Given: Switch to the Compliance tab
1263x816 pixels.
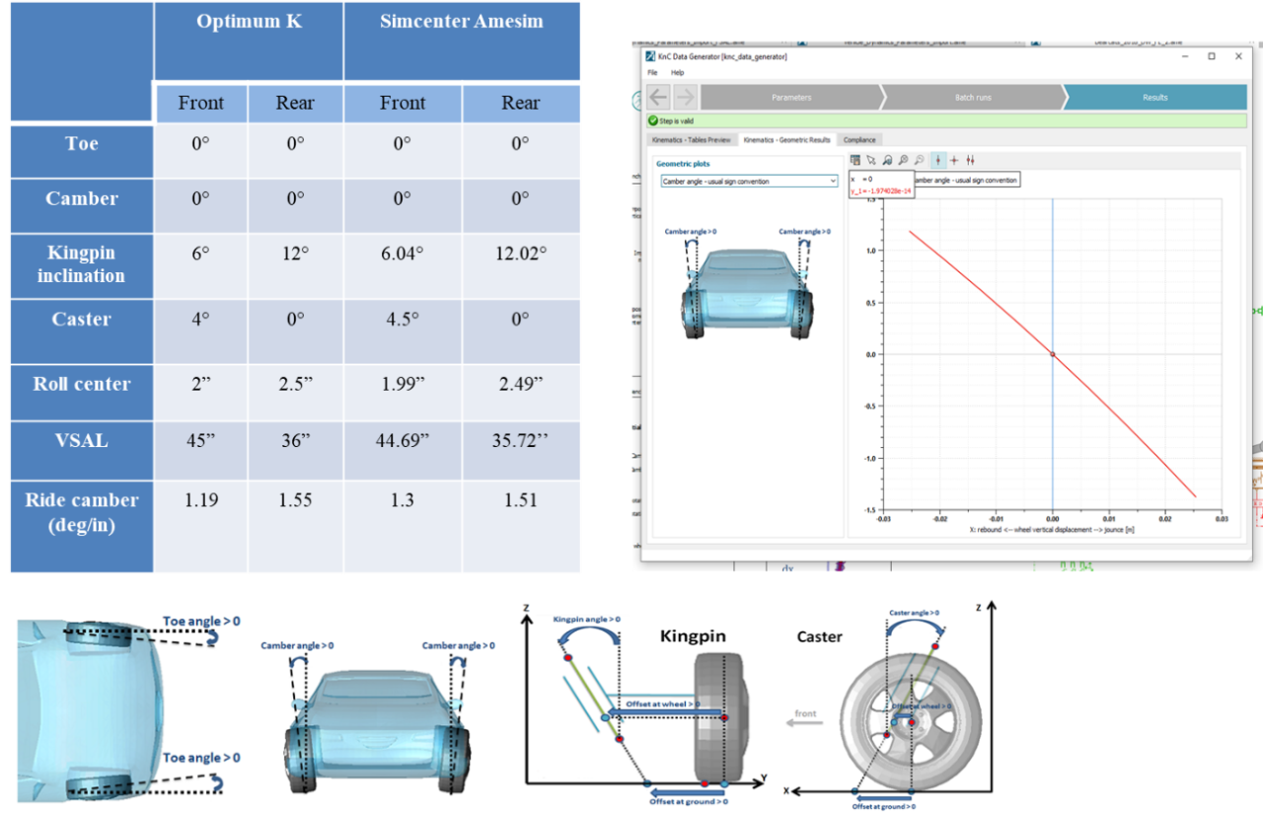Looking at the screenshot, I should pyautogui.click(x=859, y=140).
